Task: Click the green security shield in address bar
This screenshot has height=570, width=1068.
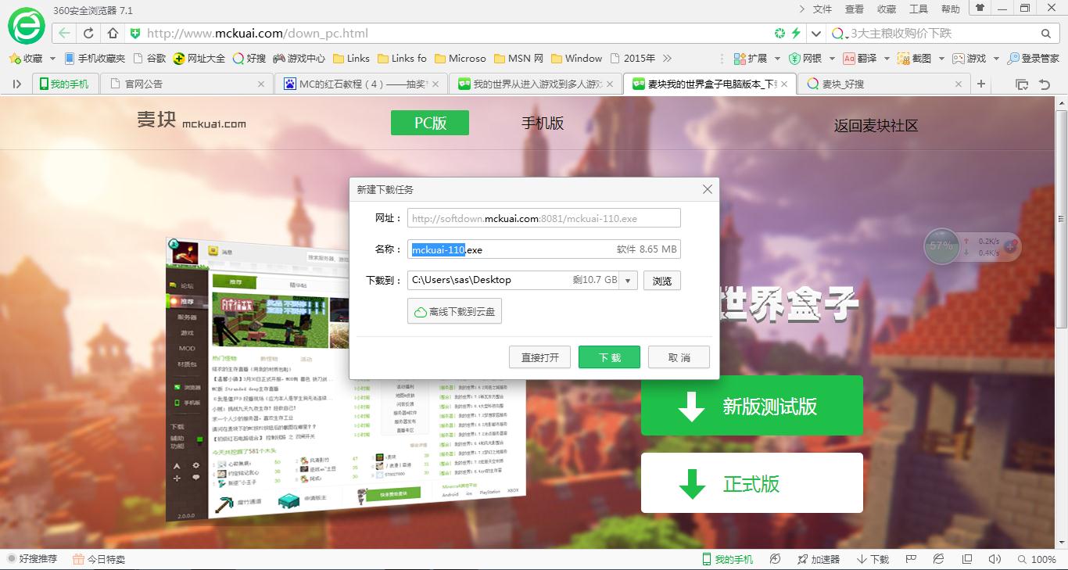Action: click(x=134, y=34)
